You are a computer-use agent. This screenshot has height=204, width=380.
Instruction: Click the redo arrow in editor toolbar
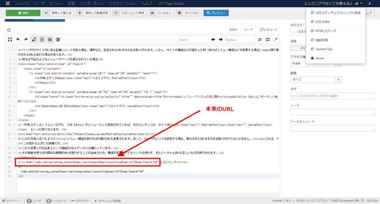point(25,40)
